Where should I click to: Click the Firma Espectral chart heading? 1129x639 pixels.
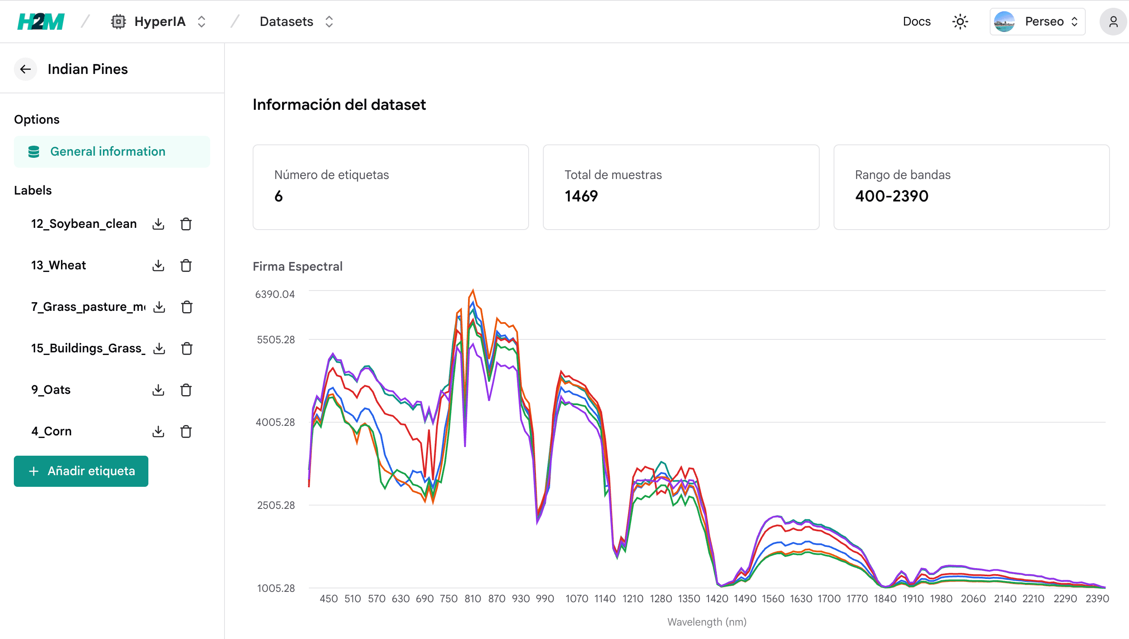point(297,266)
